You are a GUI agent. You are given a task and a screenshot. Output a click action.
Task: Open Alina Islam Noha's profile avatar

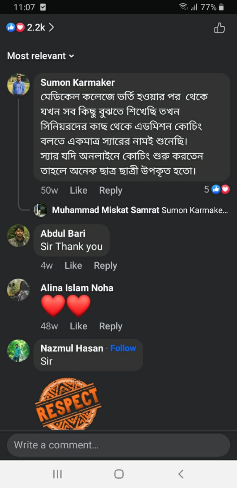point(18,290)
